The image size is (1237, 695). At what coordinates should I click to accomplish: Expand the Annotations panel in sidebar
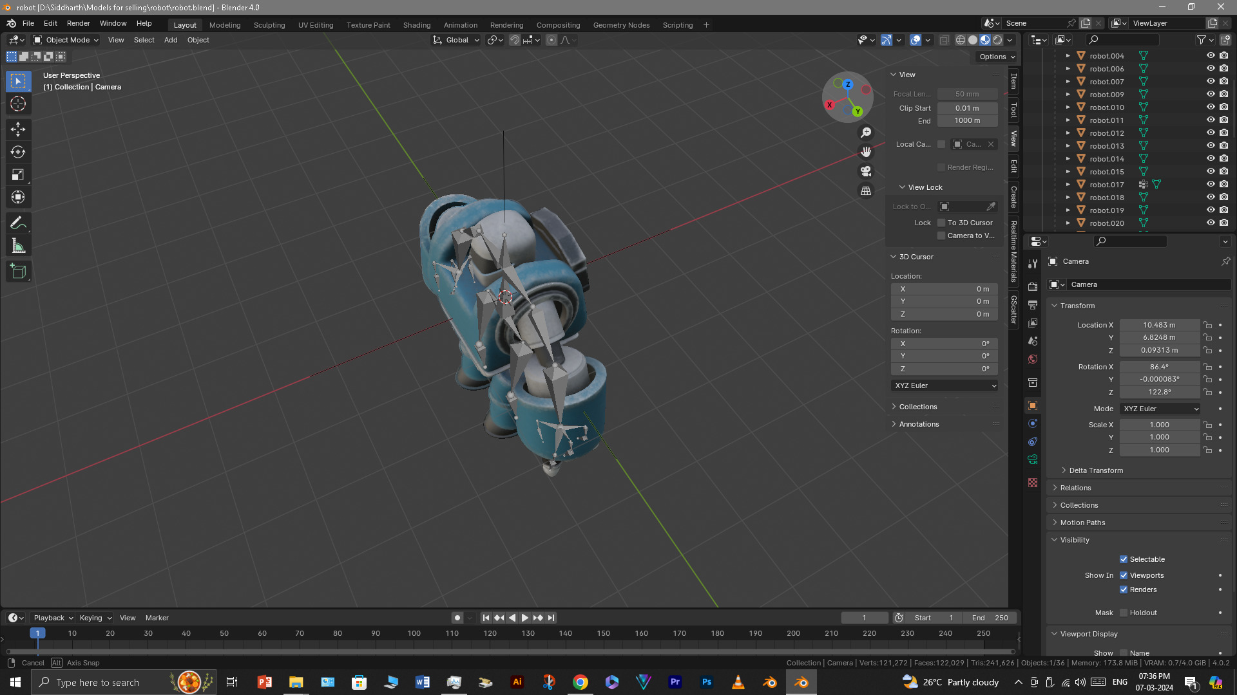point(918,424)
